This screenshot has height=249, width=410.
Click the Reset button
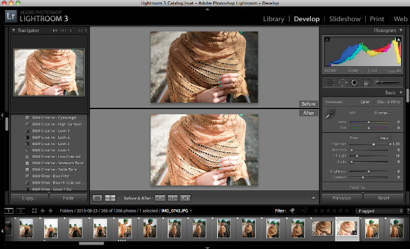(x=383, y=198)
